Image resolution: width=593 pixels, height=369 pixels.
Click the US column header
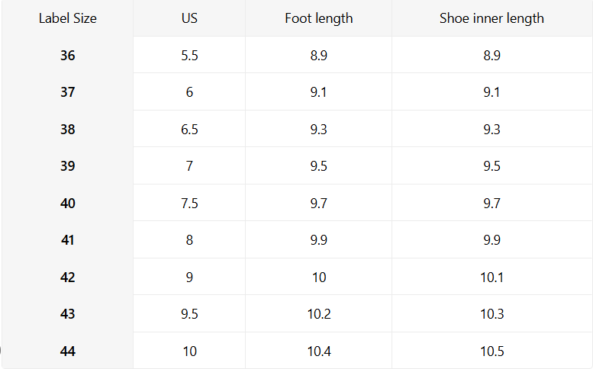point(189,18)
